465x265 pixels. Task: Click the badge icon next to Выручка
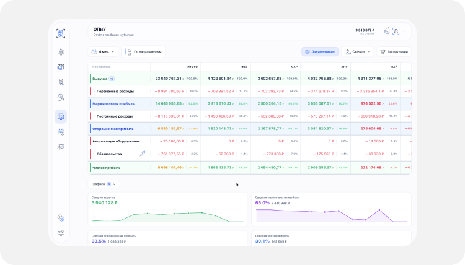pos(112,79)
